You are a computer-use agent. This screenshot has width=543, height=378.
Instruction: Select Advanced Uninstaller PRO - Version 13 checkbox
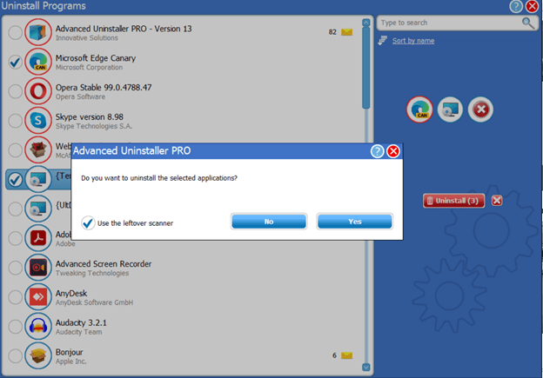(16, 32)
